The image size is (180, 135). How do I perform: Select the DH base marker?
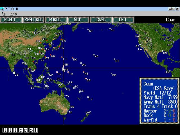110,28
